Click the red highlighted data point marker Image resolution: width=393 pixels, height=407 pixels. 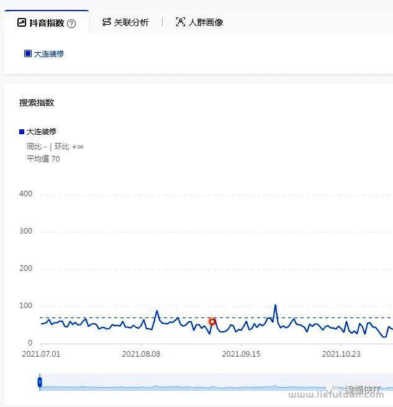(x=212, y=322)
